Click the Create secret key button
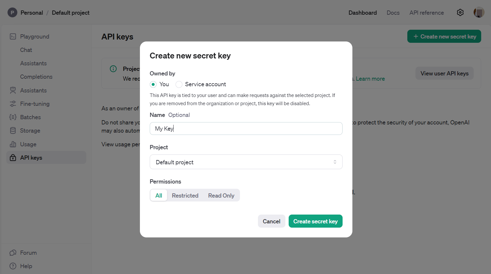Screen dimensions: 491x274 tap(315, 221)
